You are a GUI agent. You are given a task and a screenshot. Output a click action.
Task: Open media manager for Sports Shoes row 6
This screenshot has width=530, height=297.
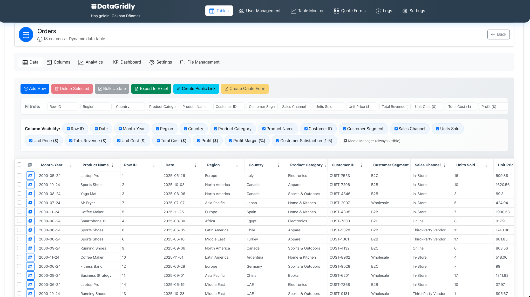30,239
